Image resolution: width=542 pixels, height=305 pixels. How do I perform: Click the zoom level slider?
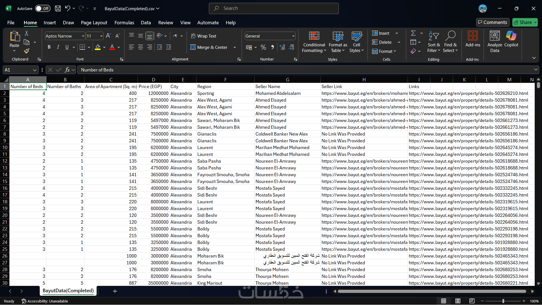tap(503, 301)
